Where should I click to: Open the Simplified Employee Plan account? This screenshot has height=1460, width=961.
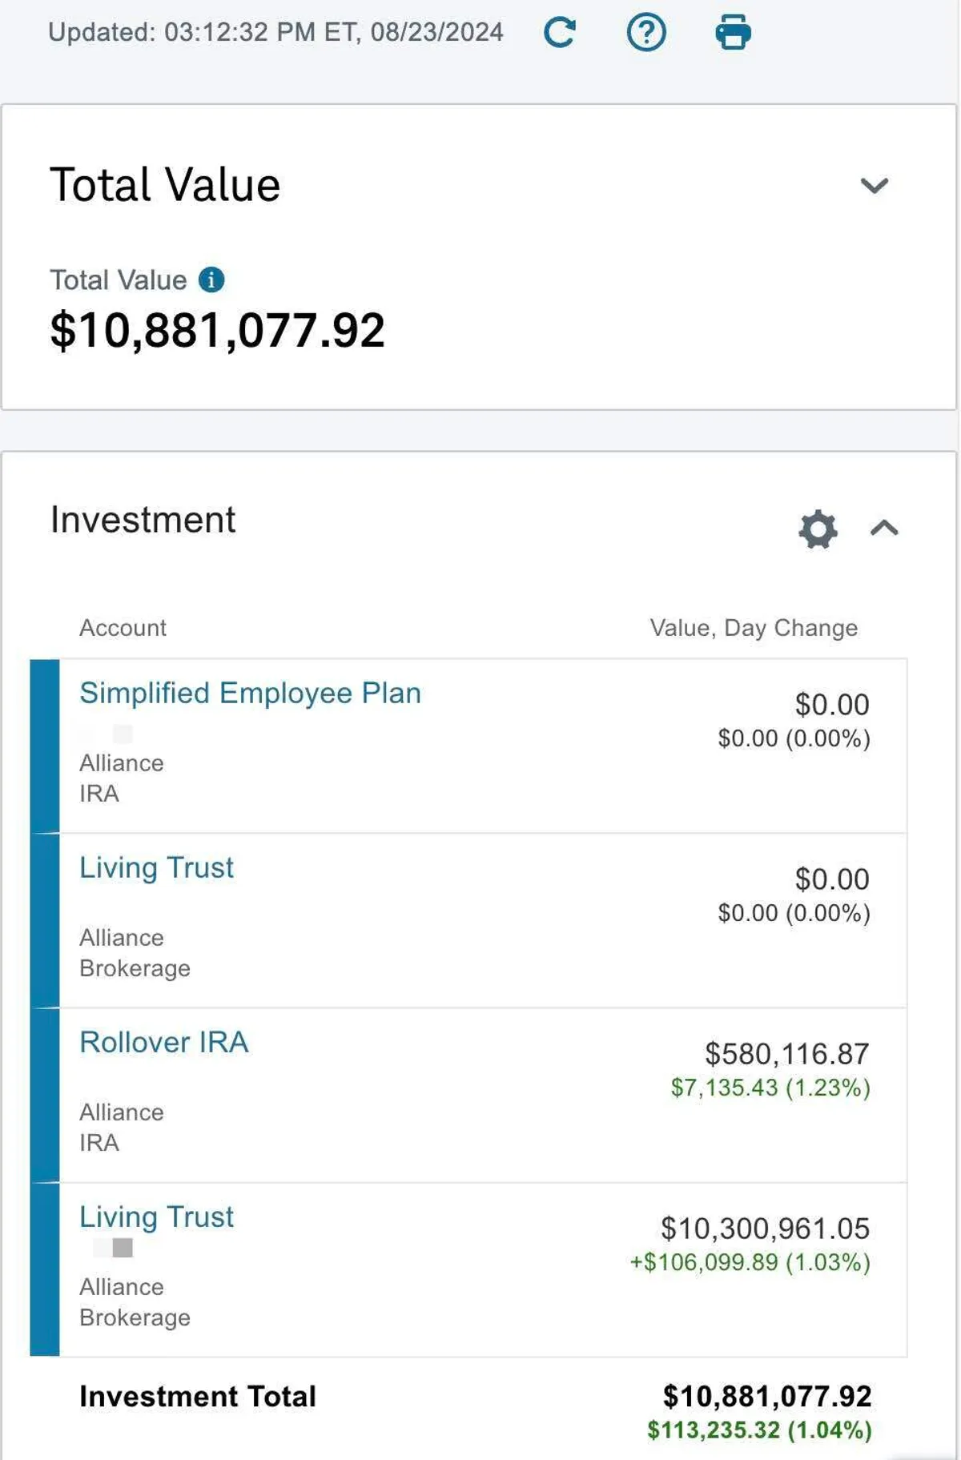tap(250, 693)
